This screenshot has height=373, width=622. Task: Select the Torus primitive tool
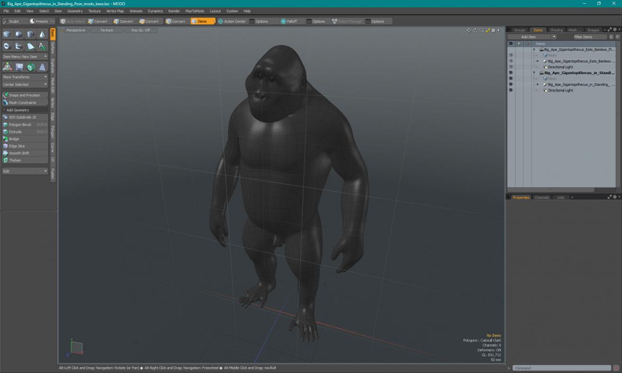[x=6, y=46]
